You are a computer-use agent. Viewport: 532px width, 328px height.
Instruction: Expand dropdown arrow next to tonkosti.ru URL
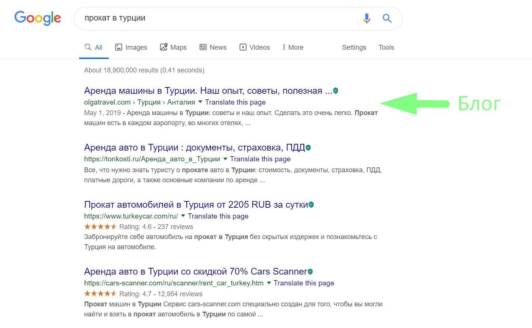click(225, 159)
